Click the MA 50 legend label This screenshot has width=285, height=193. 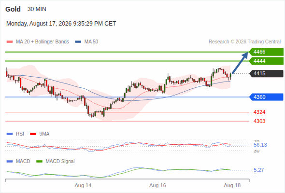91,42
